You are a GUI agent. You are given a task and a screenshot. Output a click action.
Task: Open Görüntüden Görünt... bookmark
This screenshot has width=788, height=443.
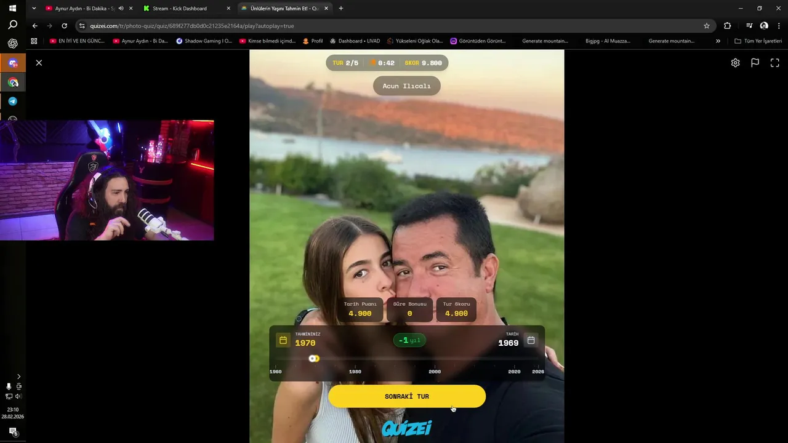pos(478,41)
